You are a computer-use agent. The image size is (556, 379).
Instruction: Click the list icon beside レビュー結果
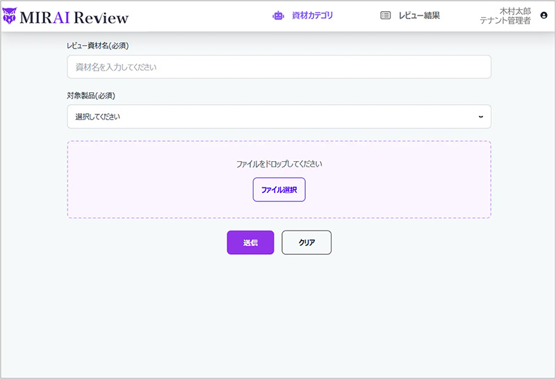pos(386,15)
